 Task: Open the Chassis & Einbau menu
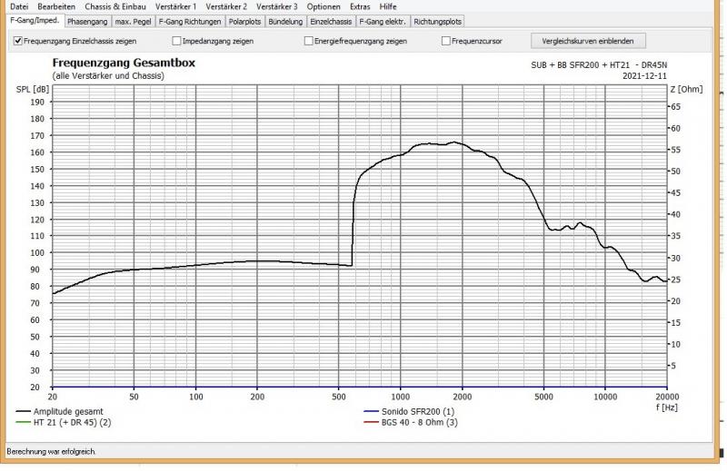115,6
